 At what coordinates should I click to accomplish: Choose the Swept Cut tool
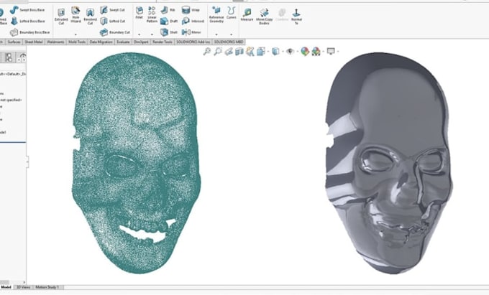113,10
